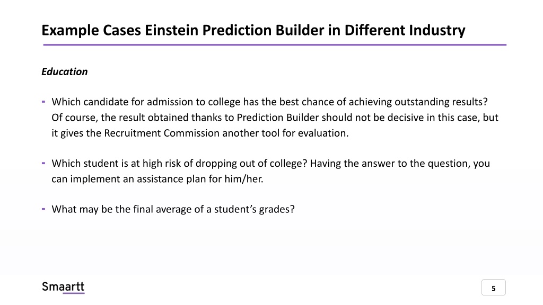Click the sentence about dropping out of college
Screen dimensions: 543x305
[x=179, y=163]
